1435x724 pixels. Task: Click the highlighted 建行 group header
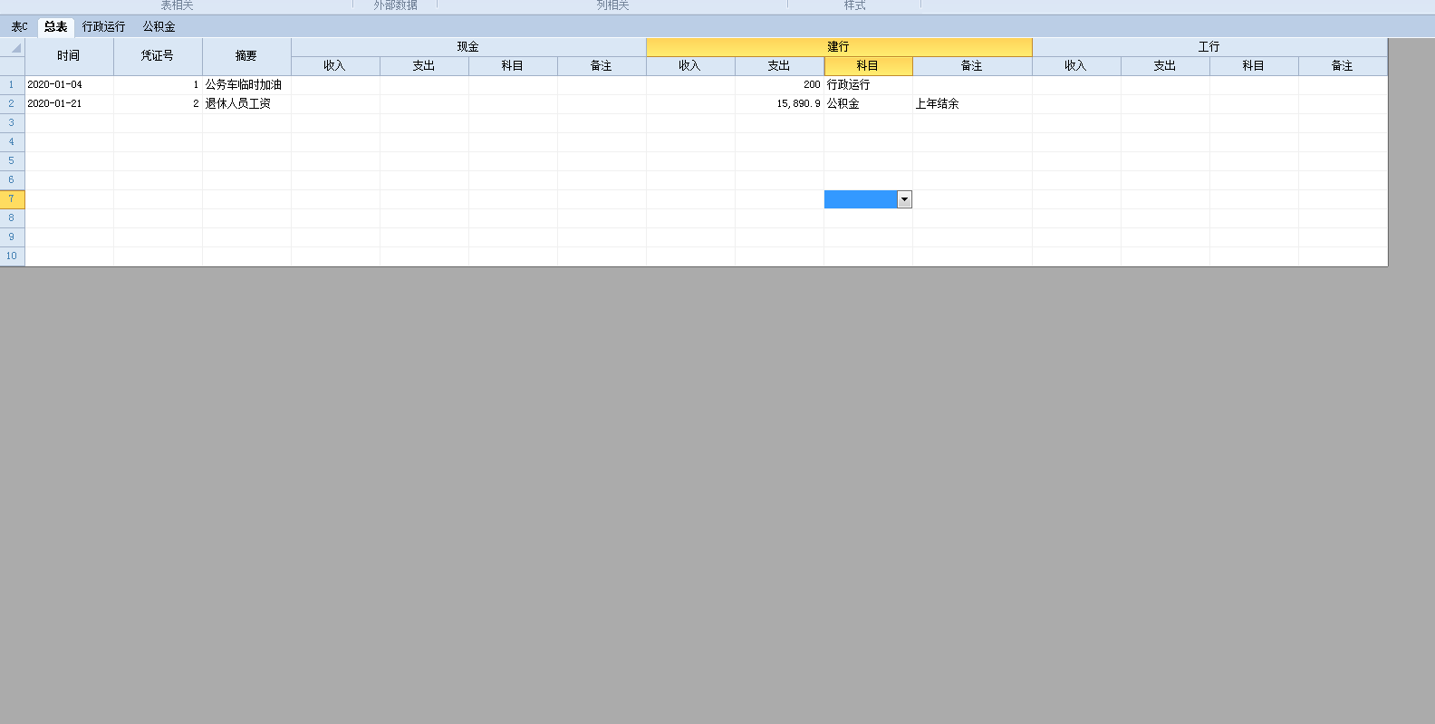coord(839,47)
